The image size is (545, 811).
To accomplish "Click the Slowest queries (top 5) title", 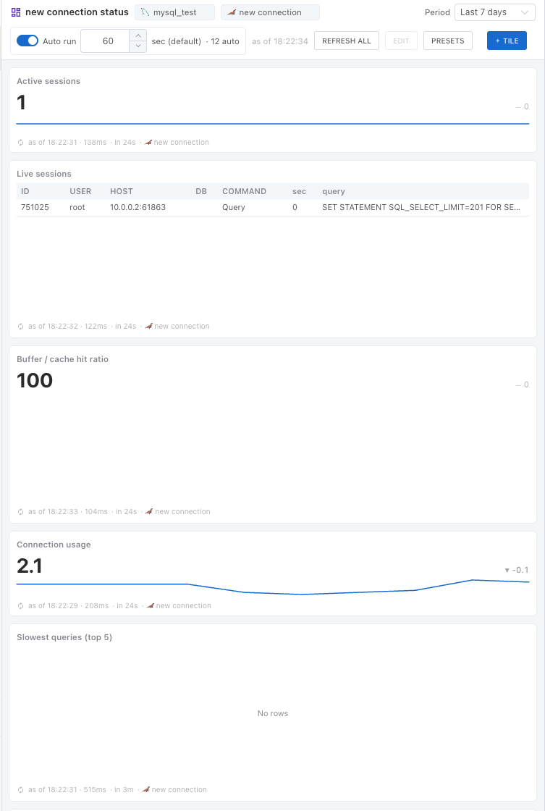I will pyautogui.click(x=64, y=637).
